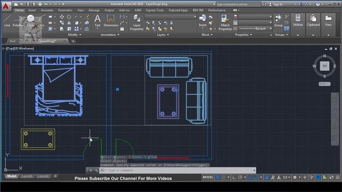Viewport: 342px width, 192px height.
Task: Switch to the Annotate ribbon tab
Action: click(x=47, y=10)
